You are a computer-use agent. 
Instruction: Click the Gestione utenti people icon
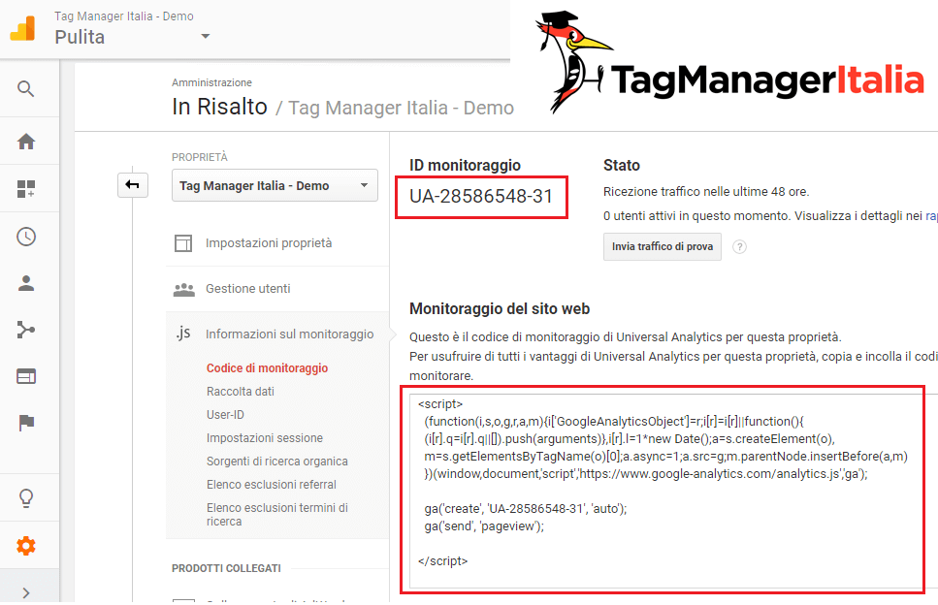click(x=183, y=289)
